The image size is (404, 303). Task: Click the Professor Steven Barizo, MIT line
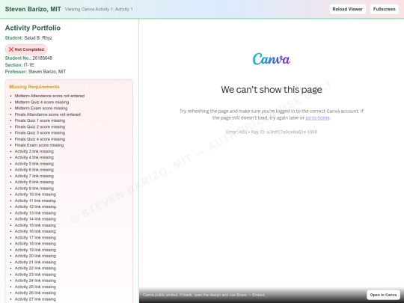tap(36, 72)
